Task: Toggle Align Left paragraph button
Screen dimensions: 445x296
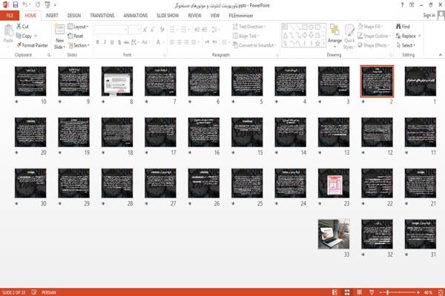Action: (x=172, y=42)
